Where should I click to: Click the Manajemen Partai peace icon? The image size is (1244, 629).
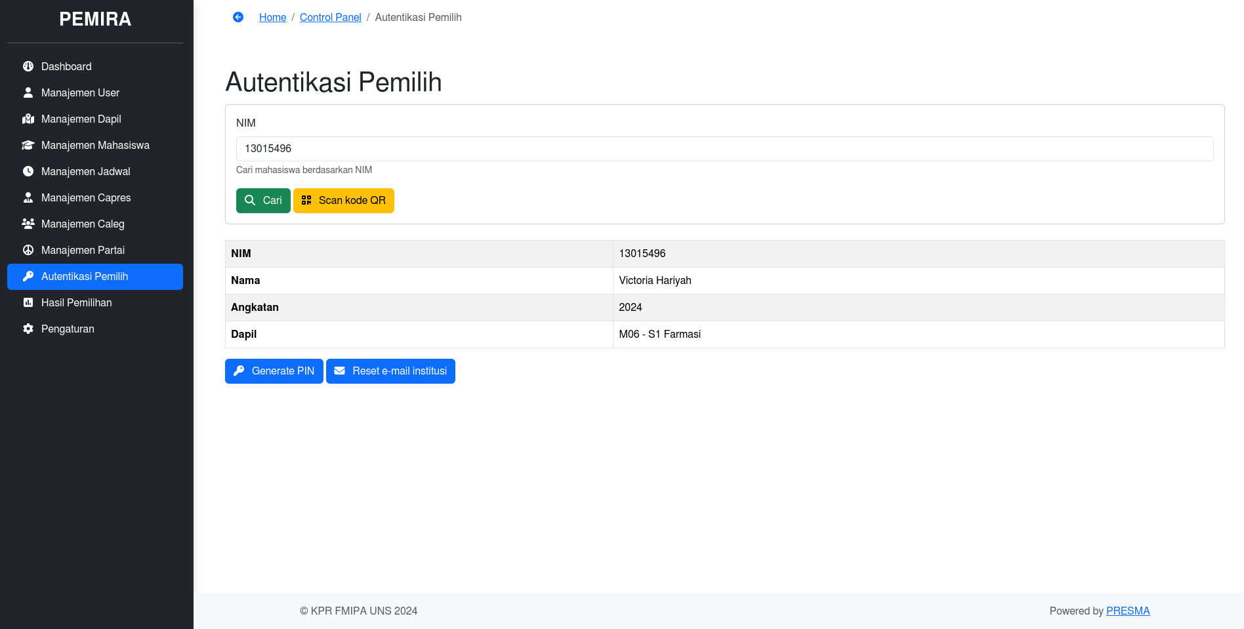click(28, 250)
